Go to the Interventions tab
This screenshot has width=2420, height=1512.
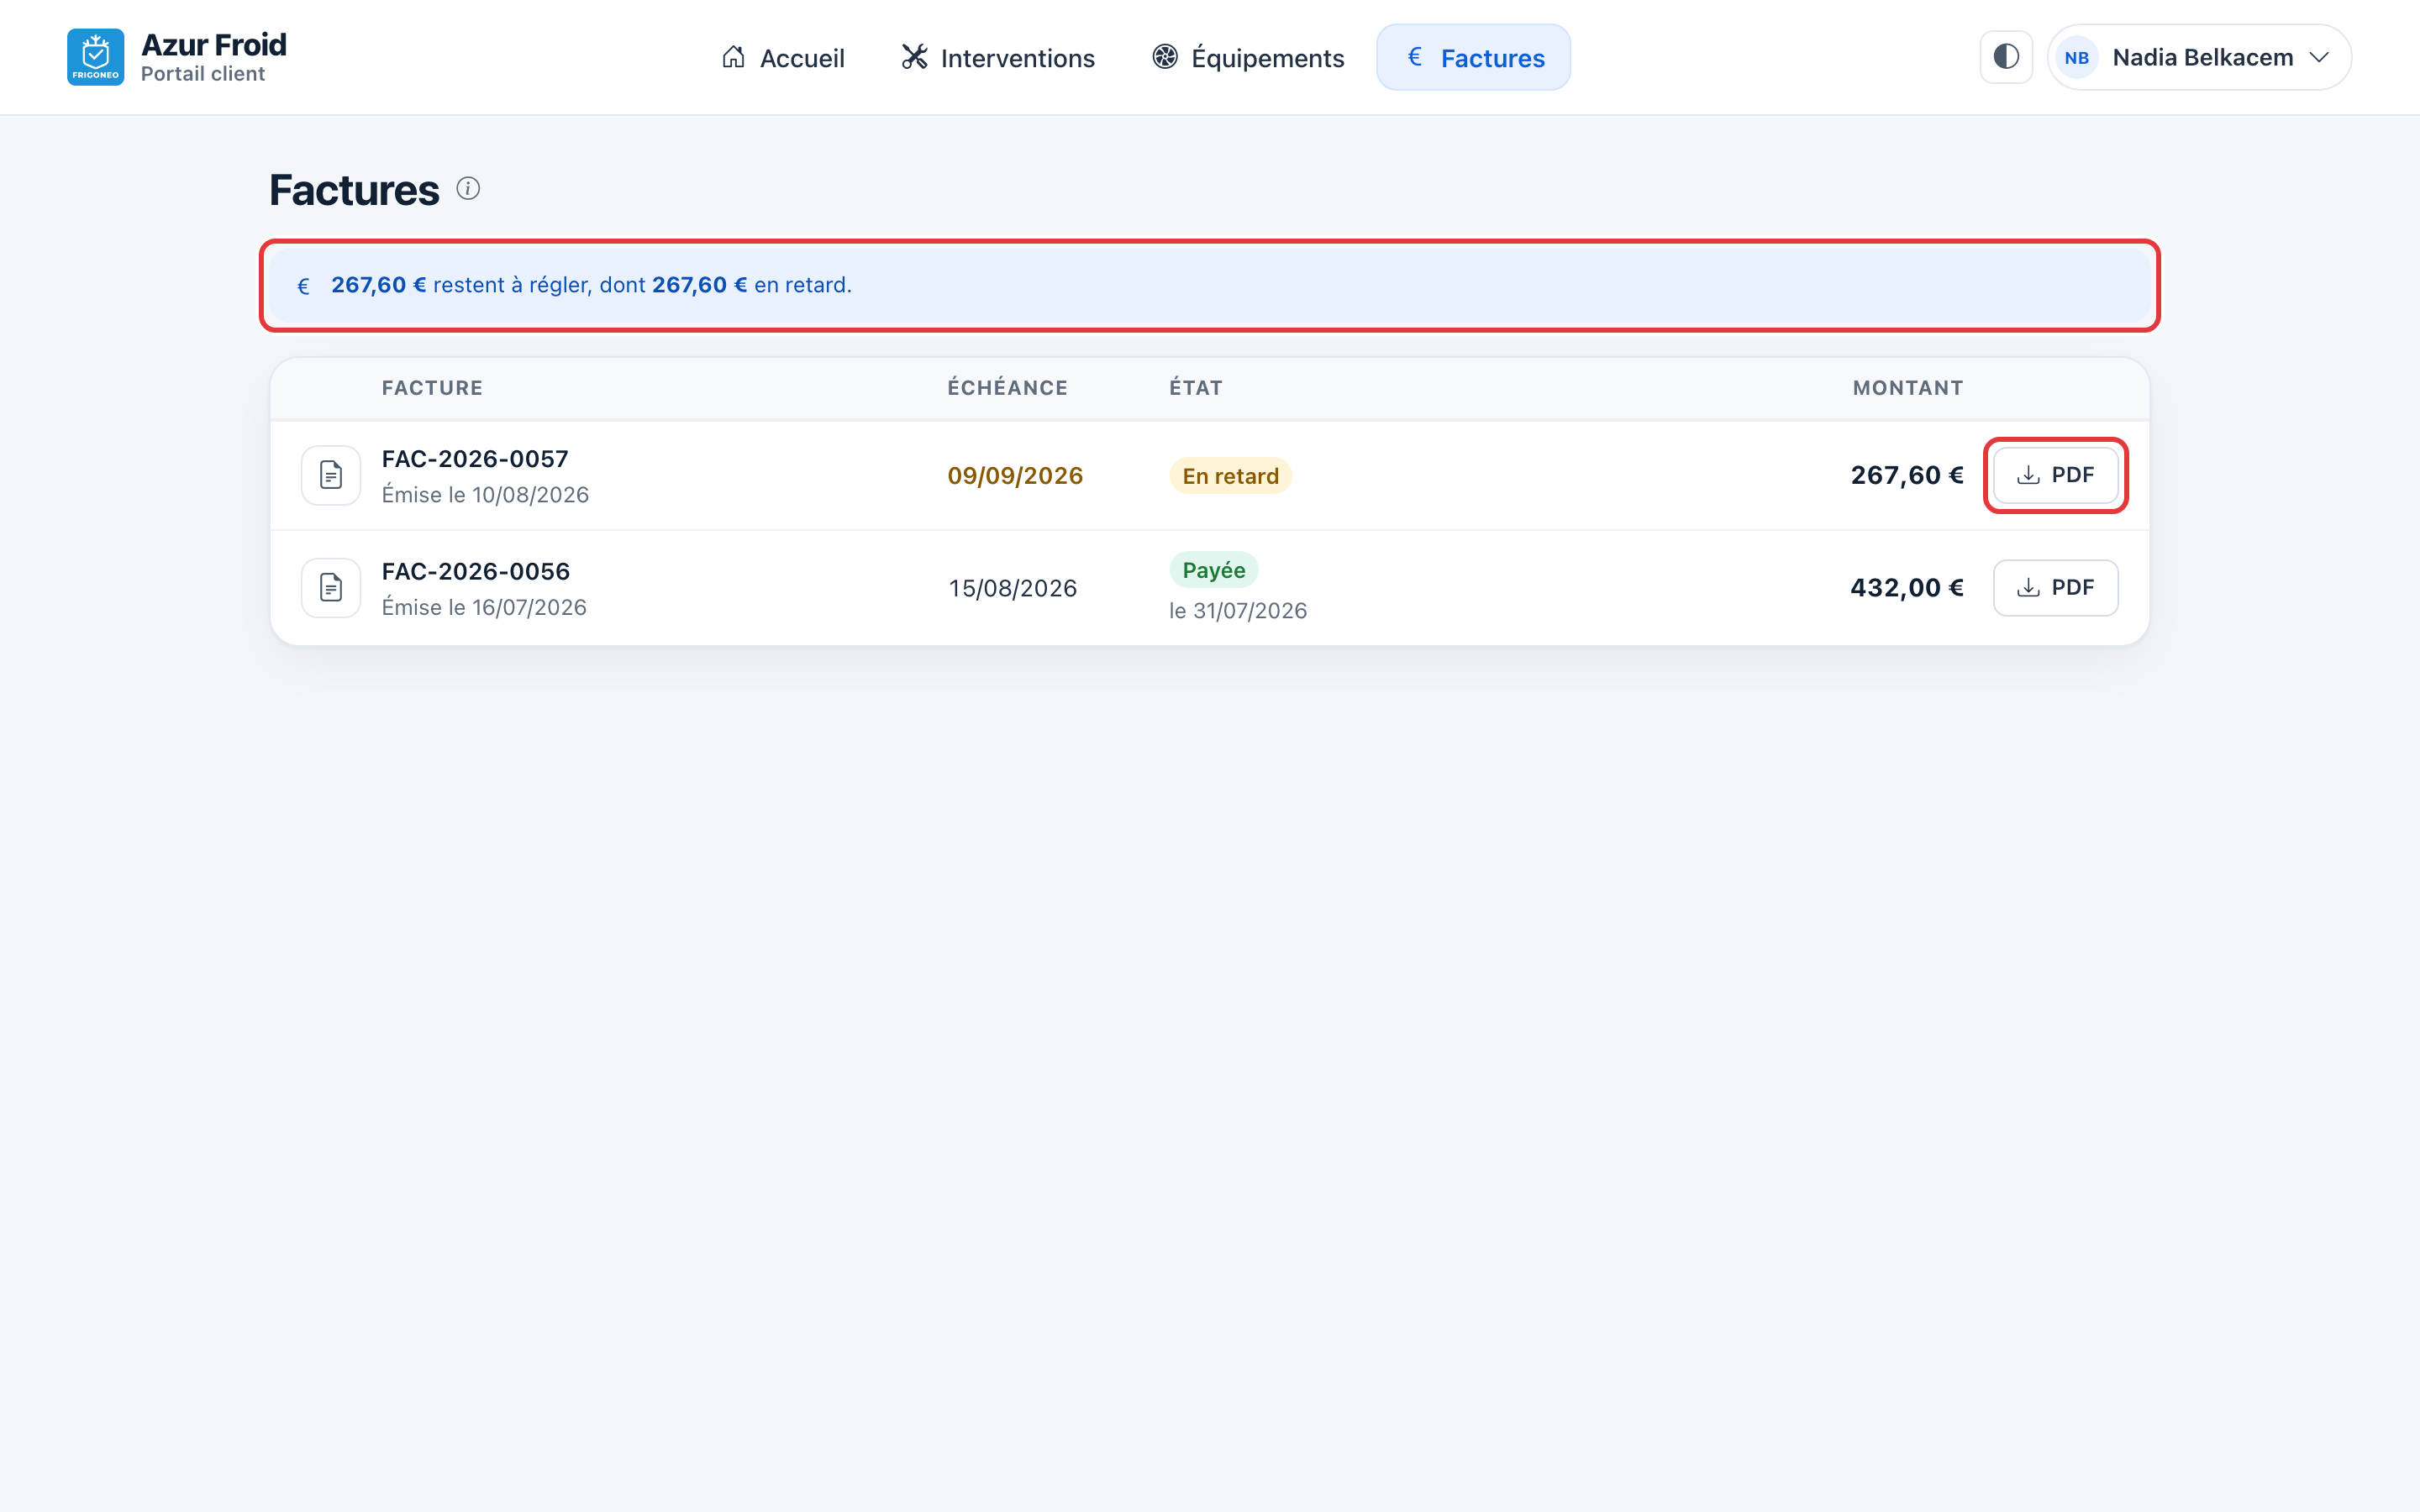click(998, 57)
